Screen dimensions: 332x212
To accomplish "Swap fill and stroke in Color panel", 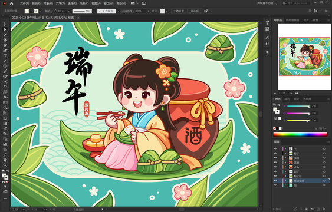I will [x=279, y=105].
